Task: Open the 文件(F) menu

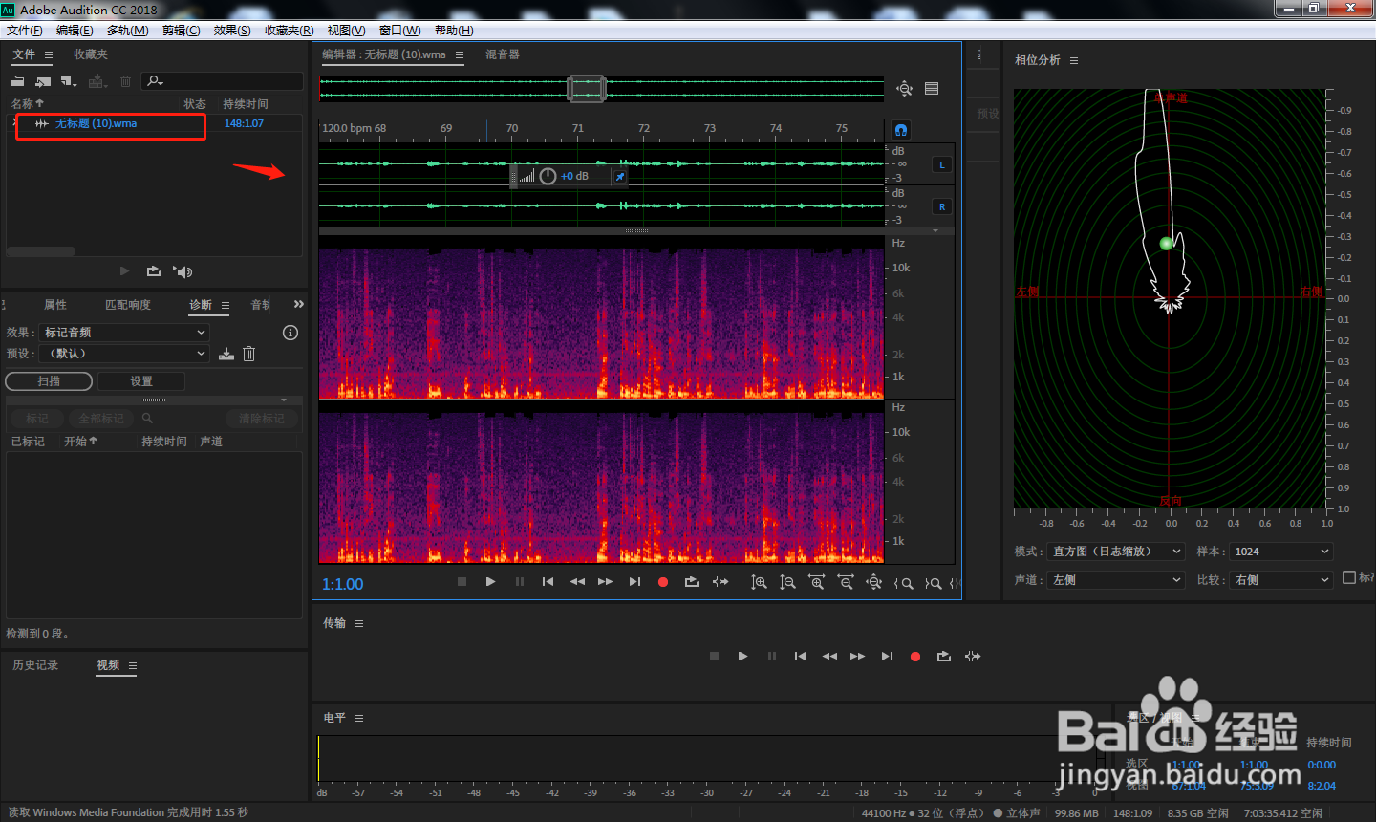Action: [x=25, y=31]
